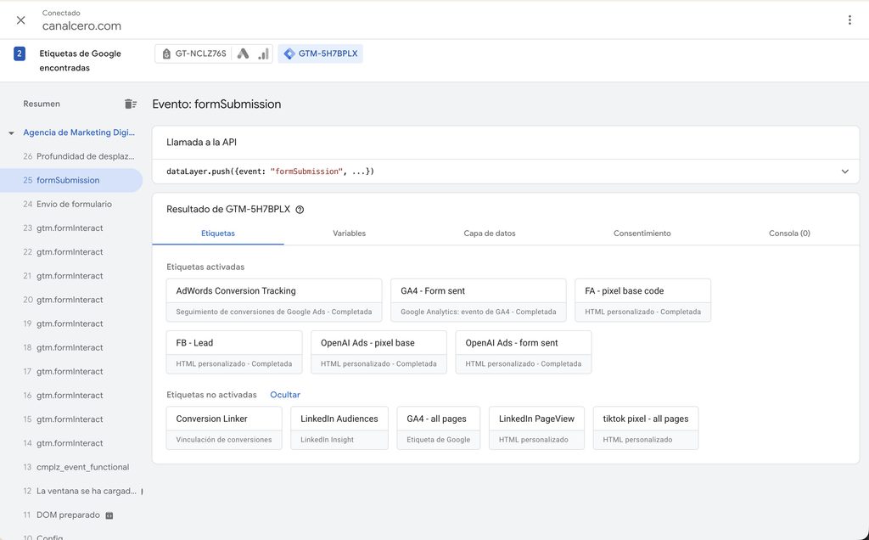Click the canalcero.com connected domain text
The height and width of the screenshot is (540, 869).
[81, 26]
